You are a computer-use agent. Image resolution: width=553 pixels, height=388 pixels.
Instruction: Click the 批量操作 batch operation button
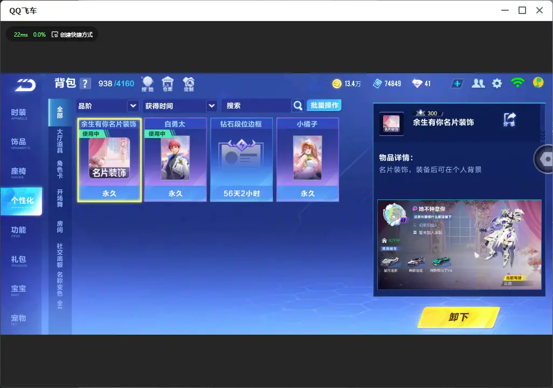tap(324, 106)
